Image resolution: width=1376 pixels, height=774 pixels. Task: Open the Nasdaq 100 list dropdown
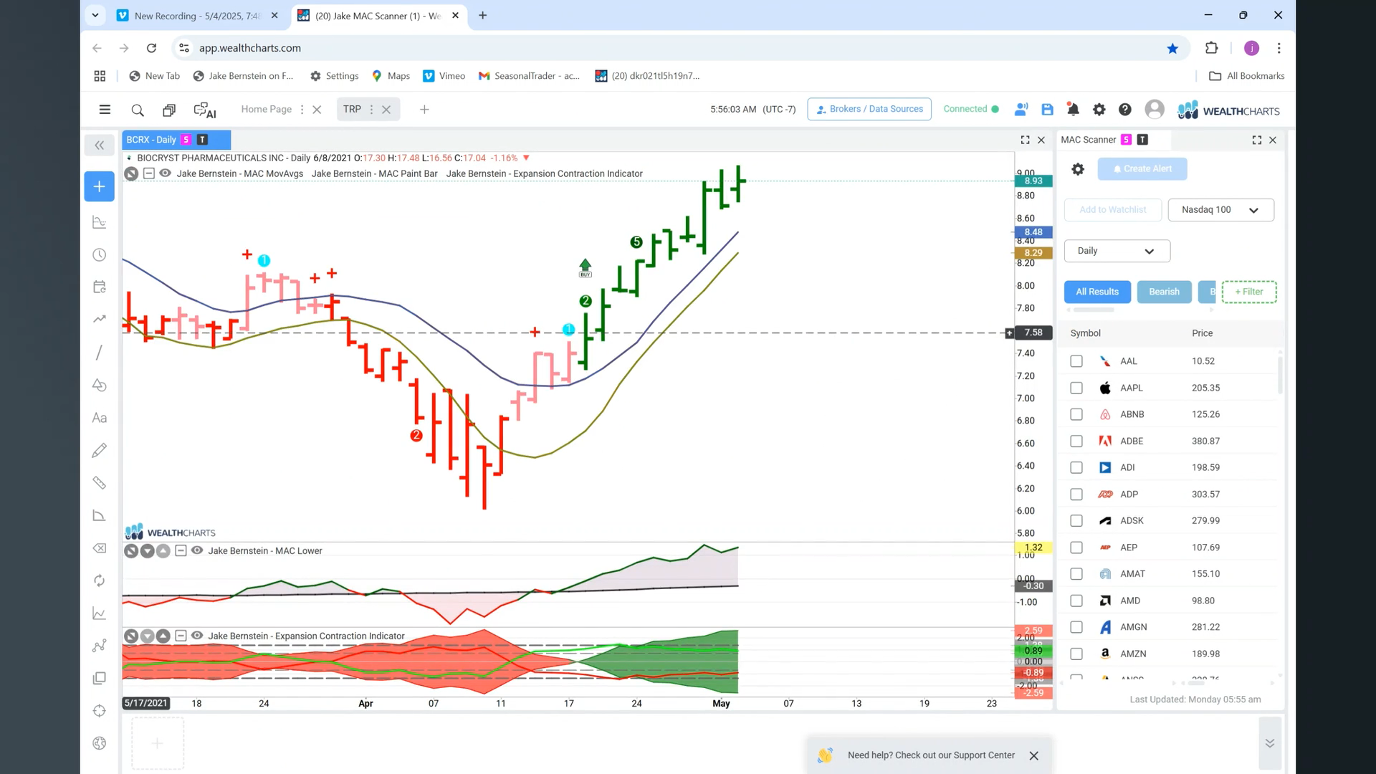[x=1220, y=210]
